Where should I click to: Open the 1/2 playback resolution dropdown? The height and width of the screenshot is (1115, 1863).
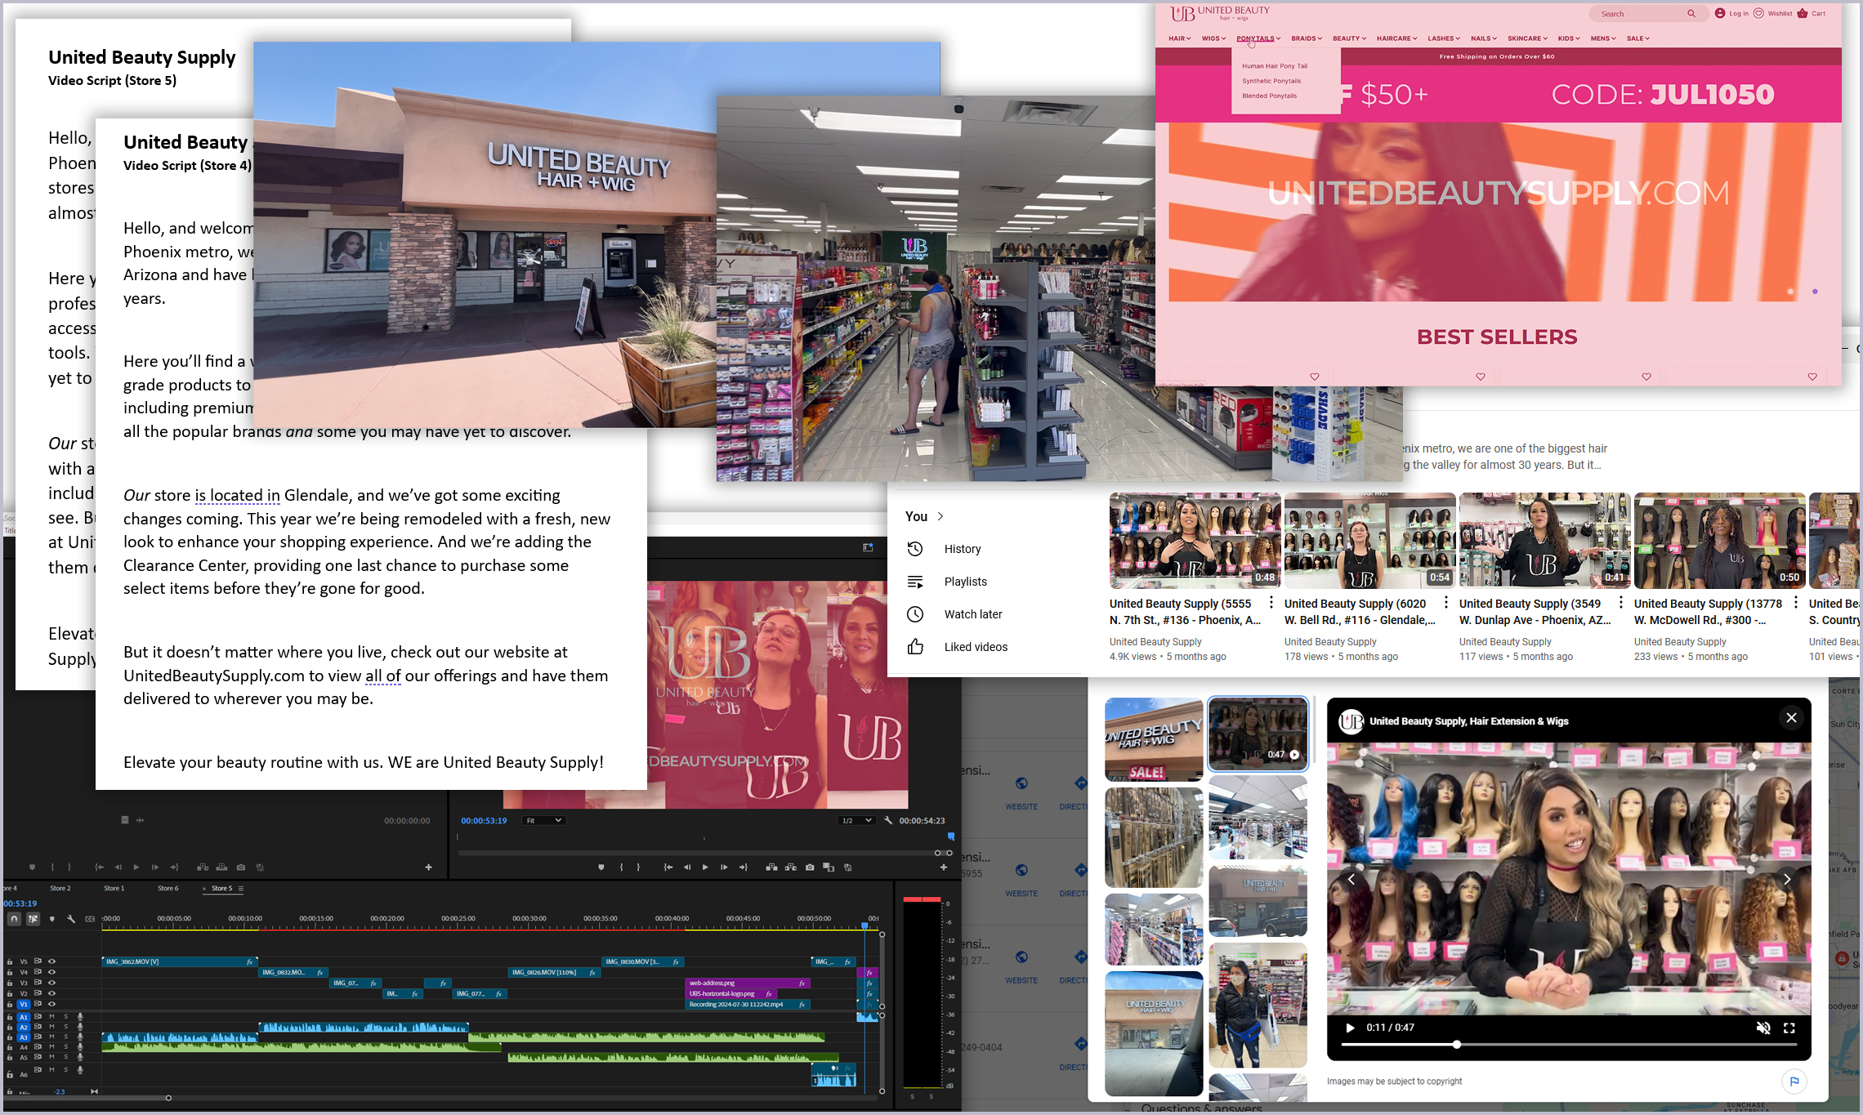coord(857,820)
